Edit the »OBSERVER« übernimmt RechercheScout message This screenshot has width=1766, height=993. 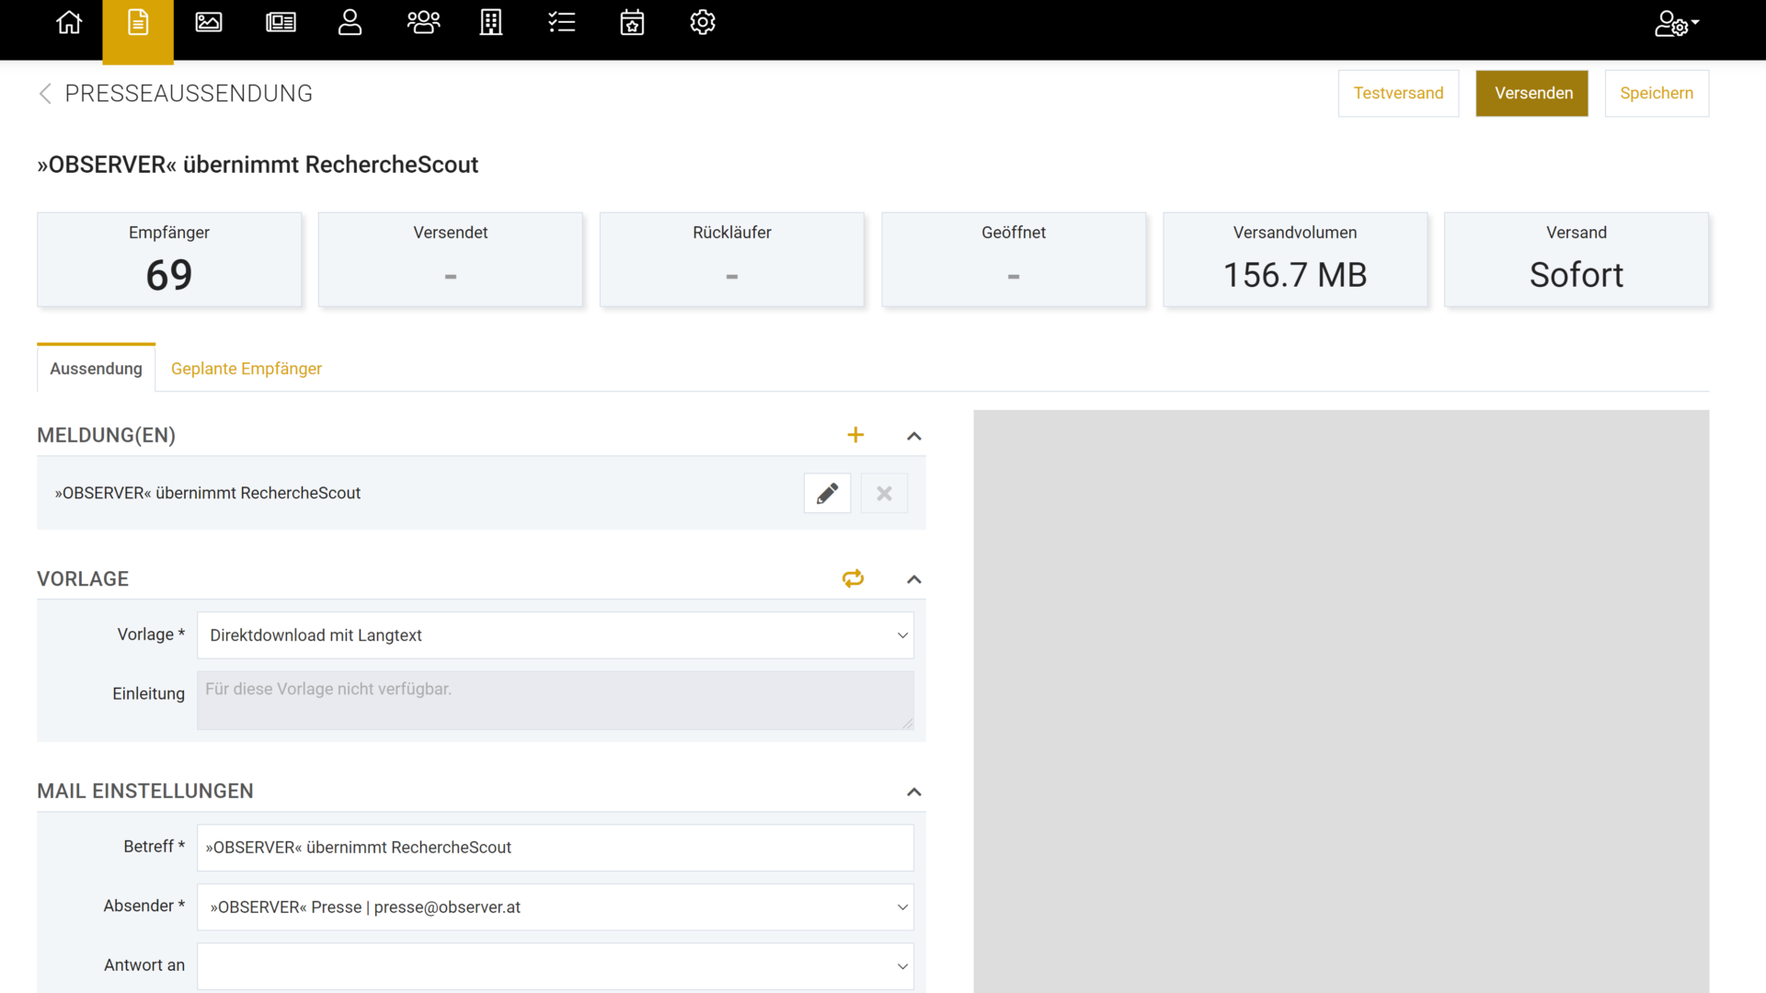(x=827, y=494)
